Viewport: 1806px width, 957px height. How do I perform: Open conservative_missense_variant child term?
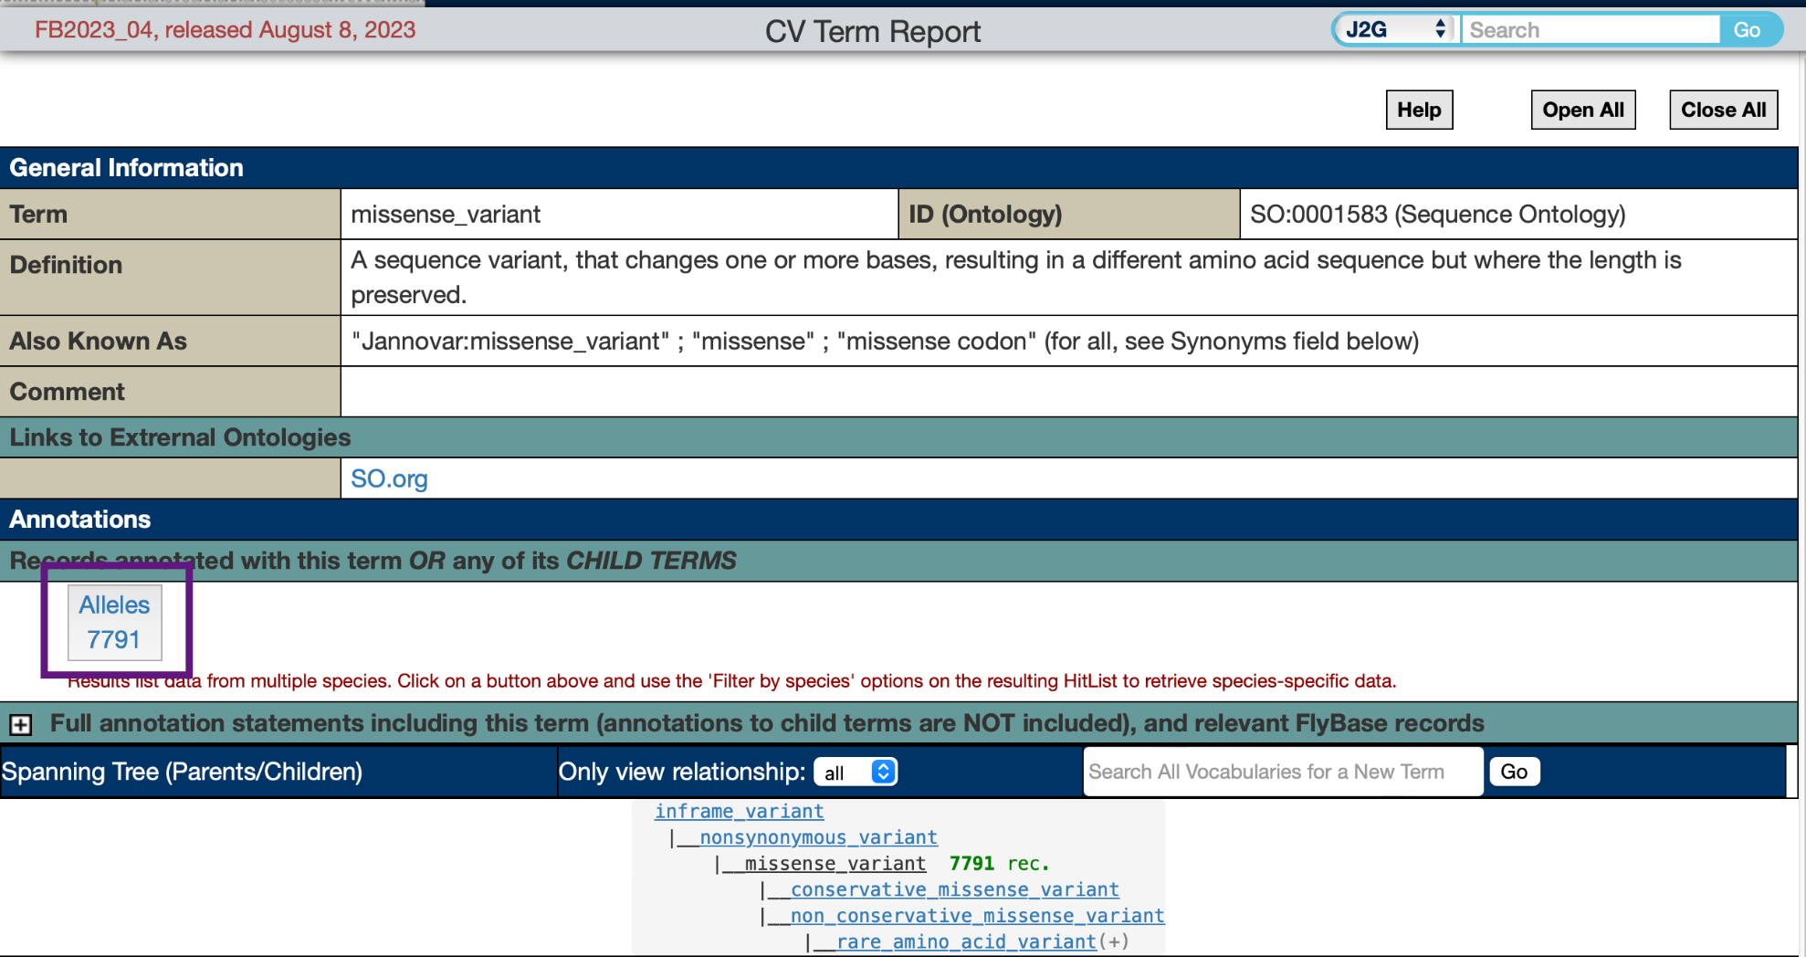954,890
